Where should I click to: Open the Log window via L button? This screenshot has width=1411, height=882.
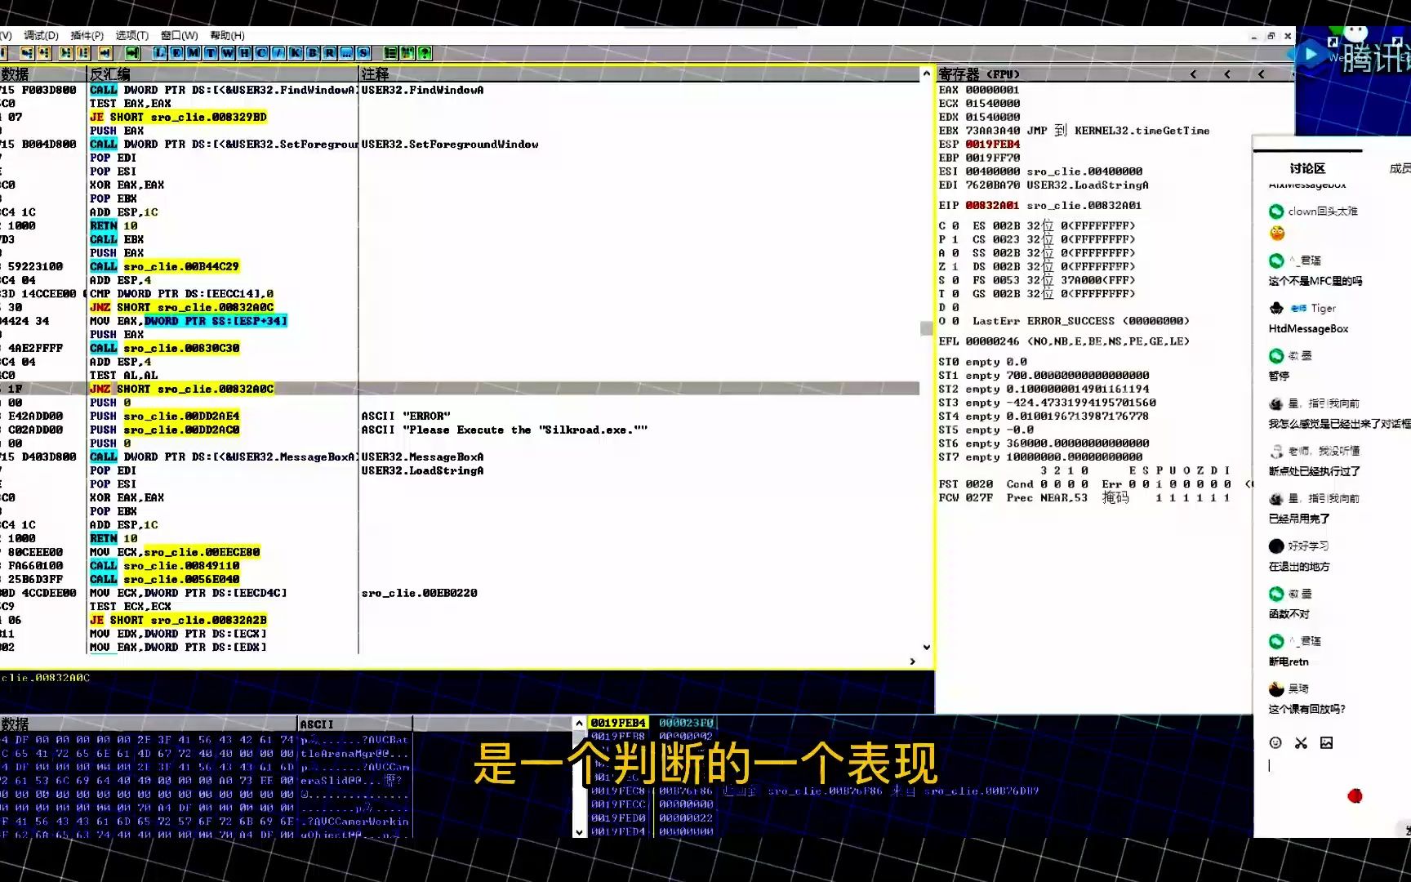(x=159, y=53)
